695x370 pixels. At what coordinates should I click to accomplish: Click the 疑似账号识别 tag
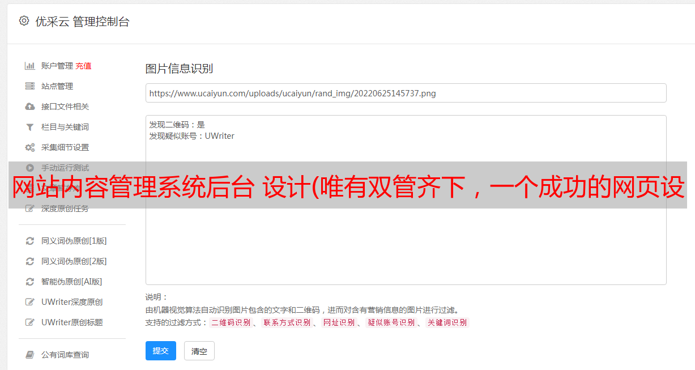coord(391,322)
